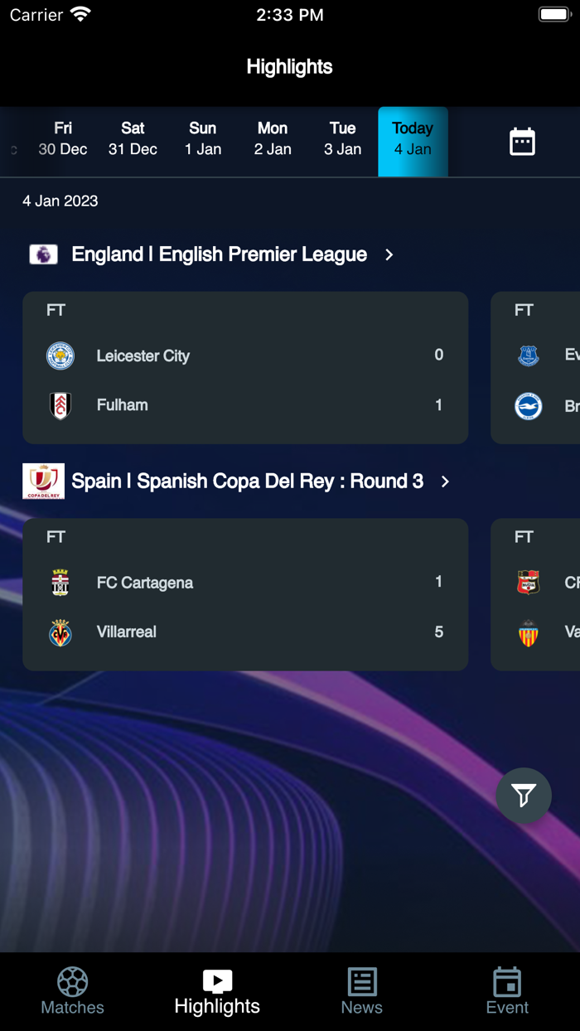Viewport: 580px width, 1031px height.
Task: Expand the English Premier League section chevron
Action: [x=389, y=254]
